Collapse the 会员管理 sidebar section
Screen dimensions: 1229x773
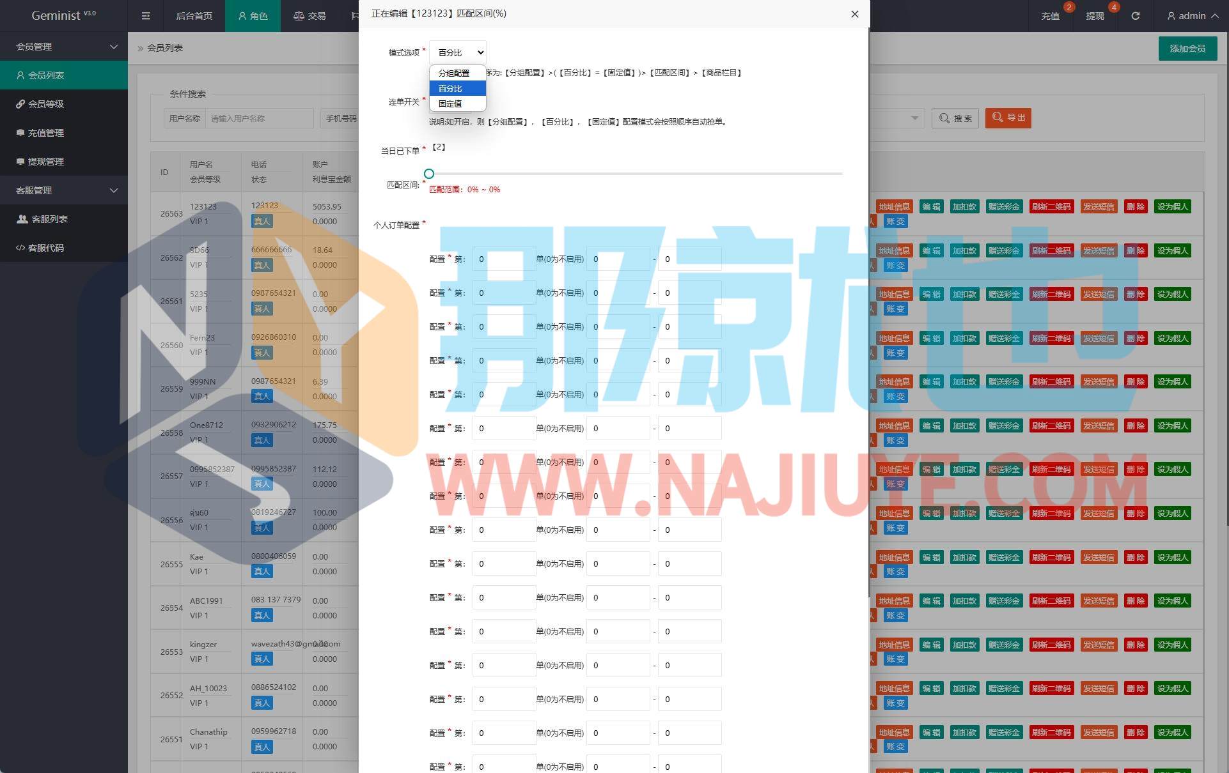pyautogui.click(x=64, y=47)
